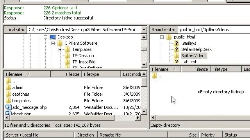Screen dimensions: 250x140
Task: Click the local file list vertical scrollbar thumb
Action: [x=144, y=82]
